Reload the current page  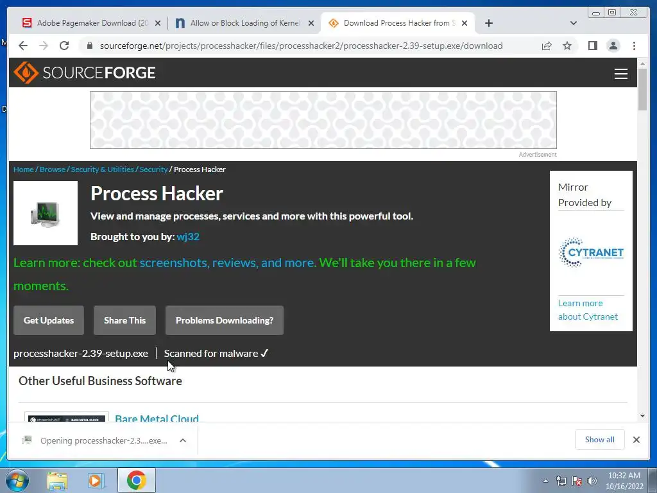pyautogui.click(x=64, y=46)
